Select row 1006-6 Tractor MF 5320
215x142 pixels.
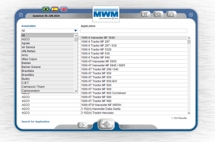134,50
